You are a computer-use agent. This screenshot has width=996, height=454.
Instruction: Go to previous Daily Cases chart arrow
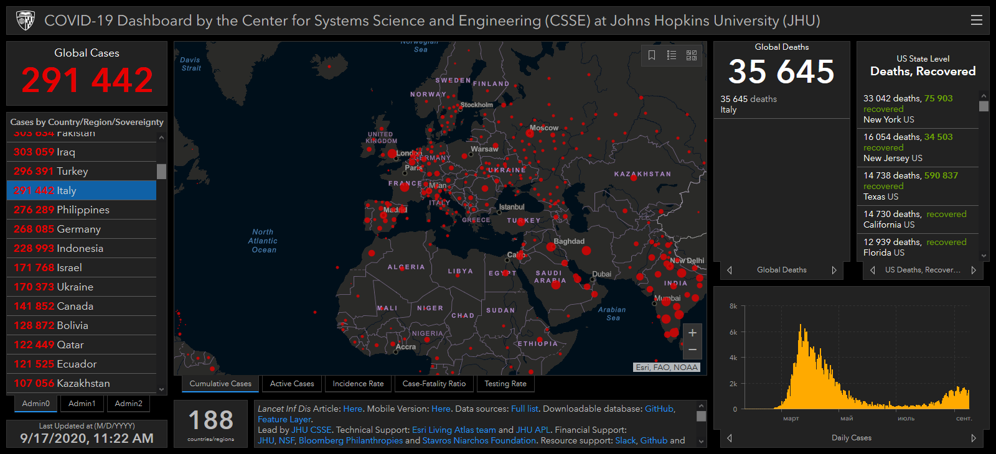[730, 438]
